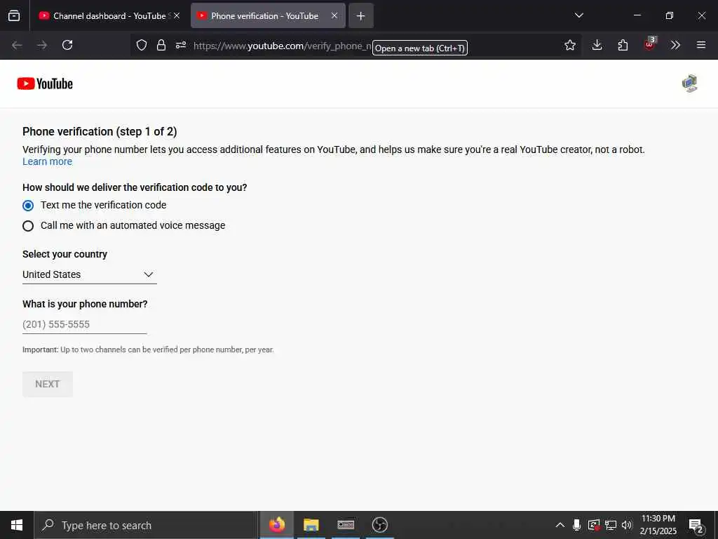
Task: Open site permissions icon in address bar
Action: click(181, 45)
